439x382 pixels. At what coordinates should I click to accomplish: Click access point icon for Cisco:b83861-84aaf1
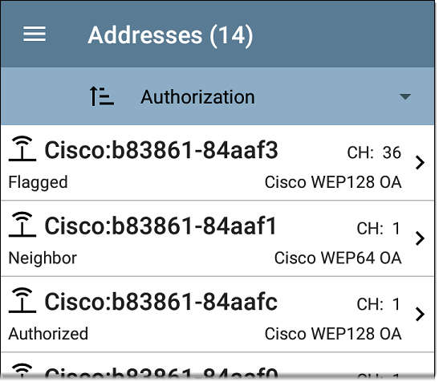[x=22, y=225]
